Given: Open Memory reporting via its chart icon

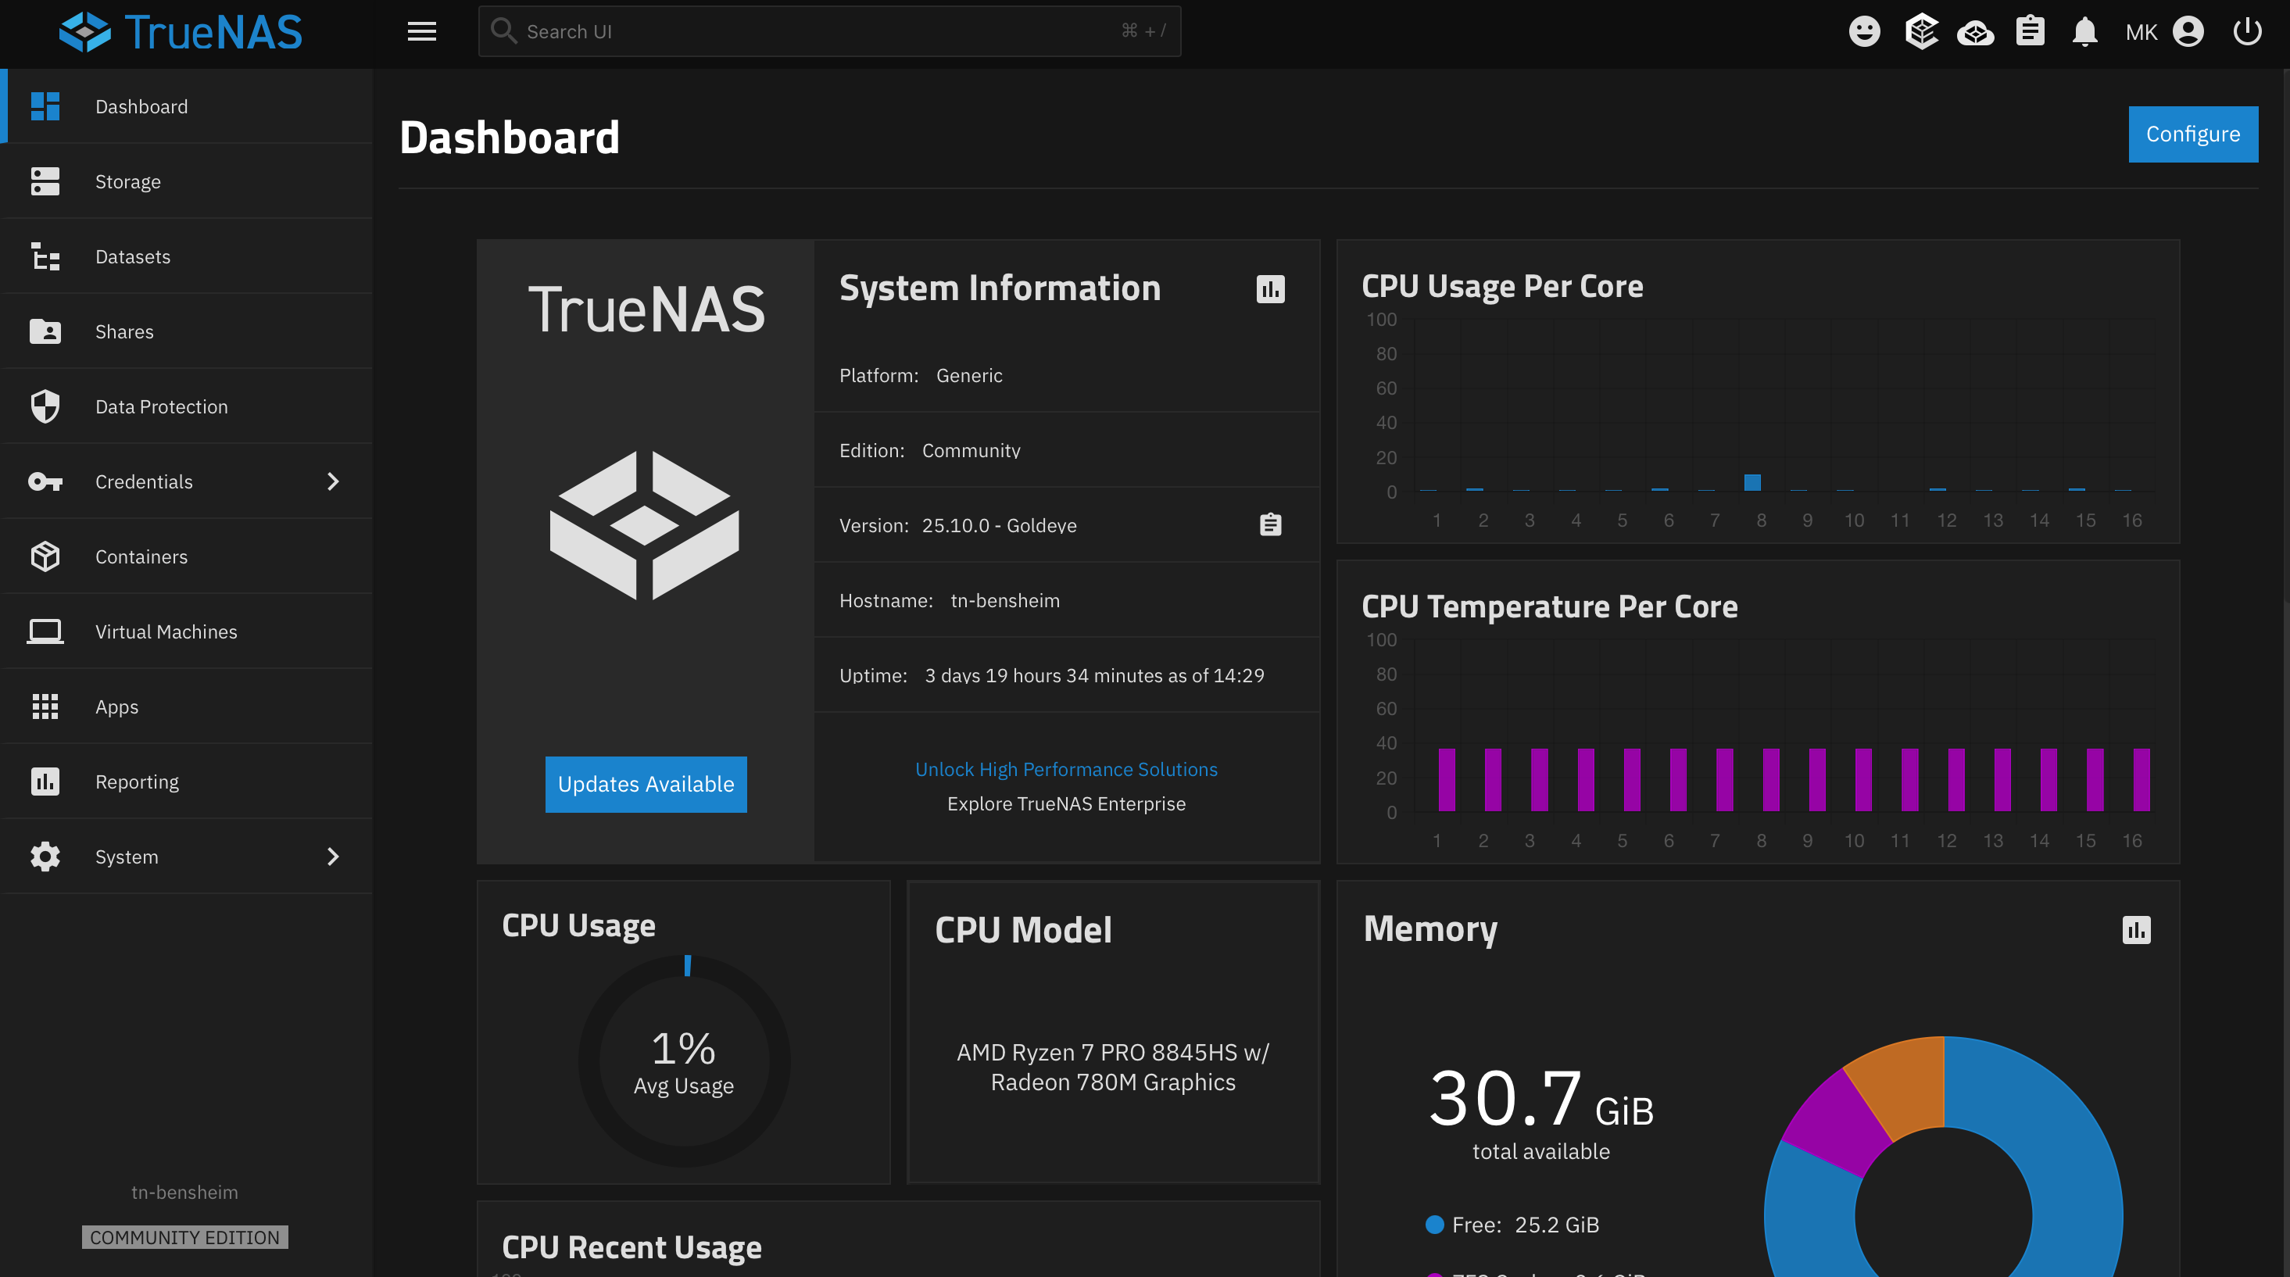Looking at the screenshot, I should [x=2138, y=931].
